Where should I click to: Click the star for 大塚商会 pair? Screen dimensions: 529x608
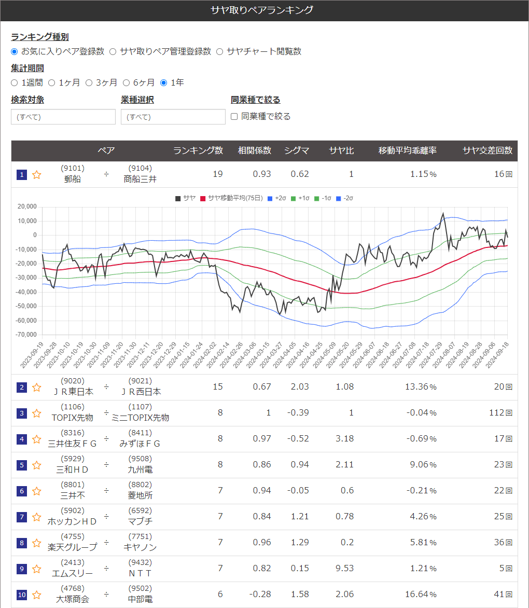pos(37,595)
